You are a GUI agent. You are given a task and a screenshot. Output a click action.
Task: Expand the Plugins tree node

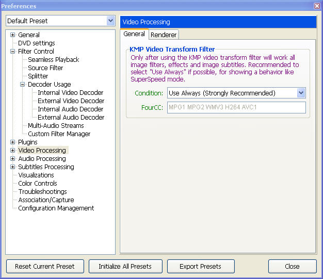(12, 142)
